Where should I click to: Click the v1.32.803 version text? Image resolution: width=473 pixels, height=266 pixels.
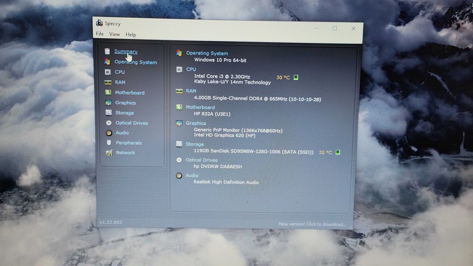(x=111, y=223)
